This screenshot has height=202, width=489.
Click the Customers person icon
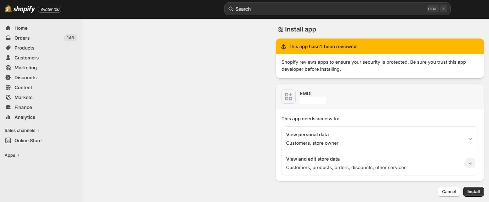(x=8, y=58)
